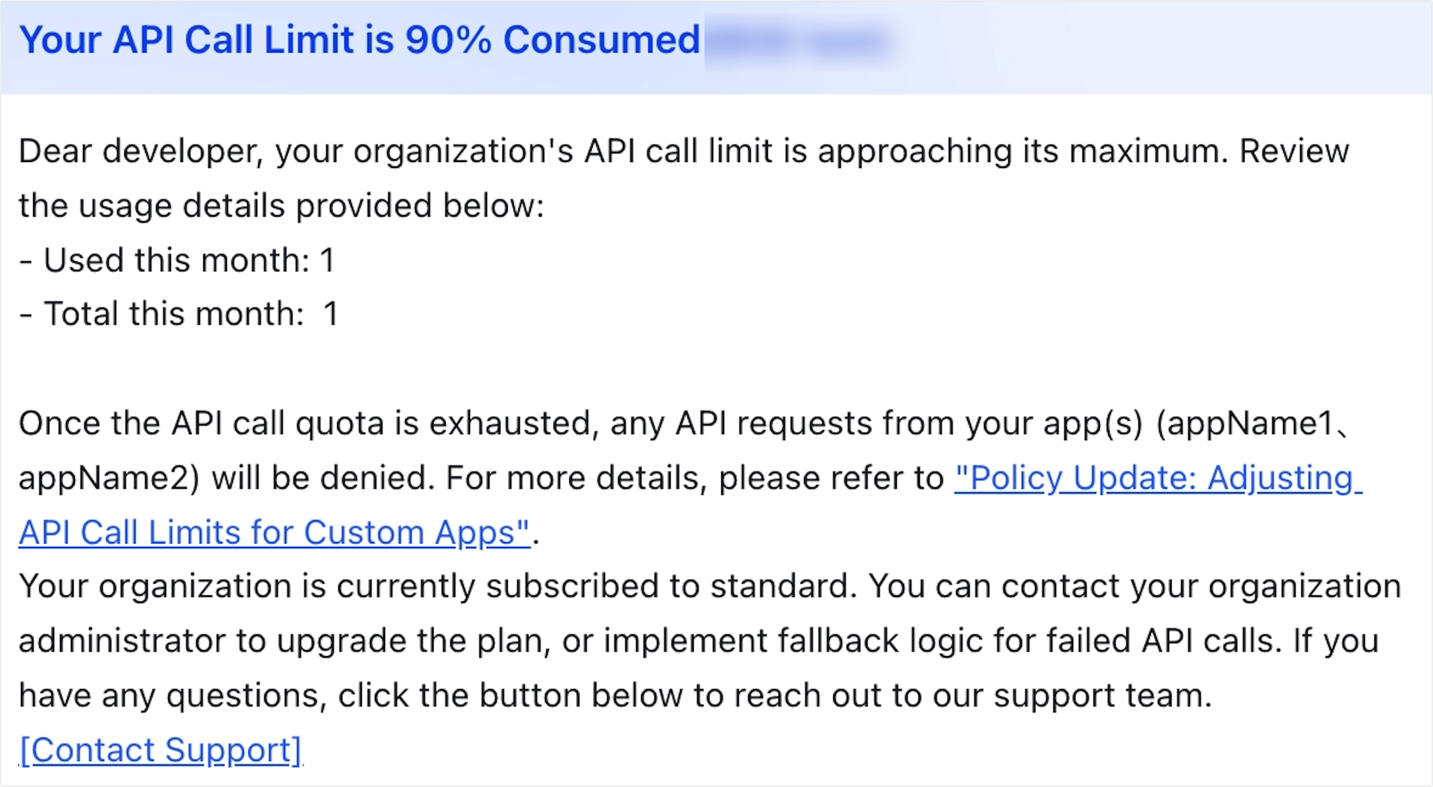
Task: Click 'the usage details provided below' text
Action: (x=281, y=206)
